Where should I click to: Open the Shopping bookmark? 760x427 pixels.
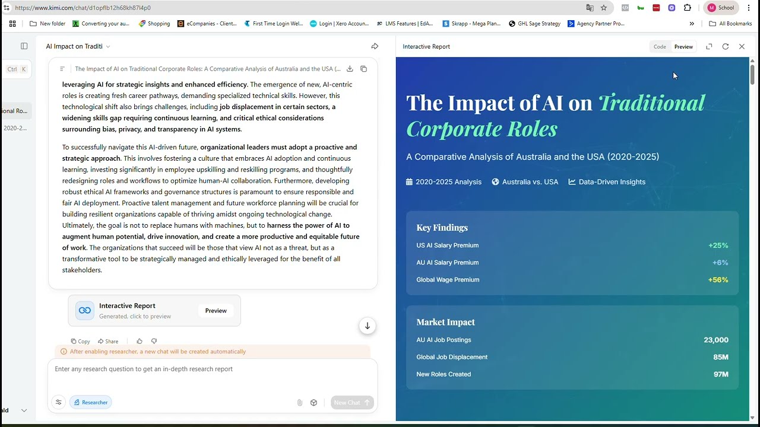(154, 24)
